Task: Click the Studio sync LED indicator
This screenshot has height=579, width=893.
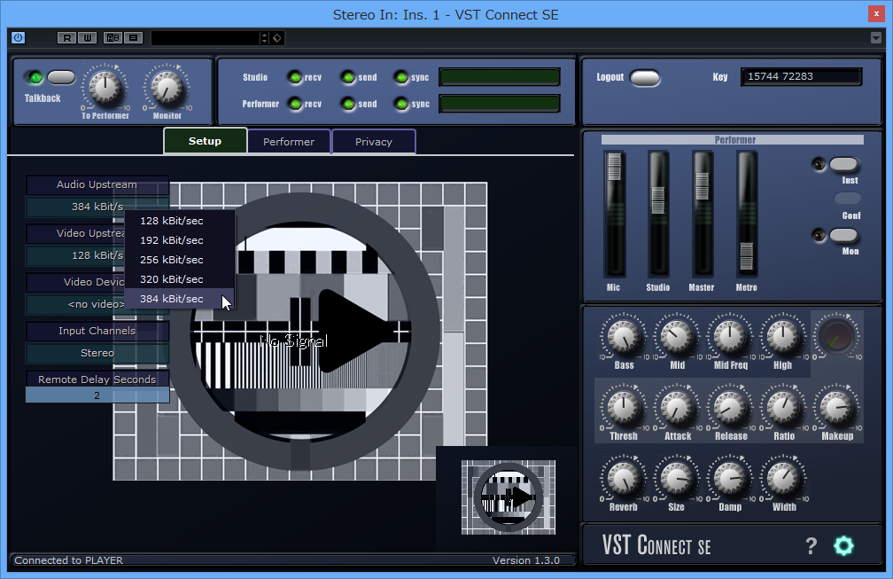Action: pyautogui.click(x=401, y=77)
